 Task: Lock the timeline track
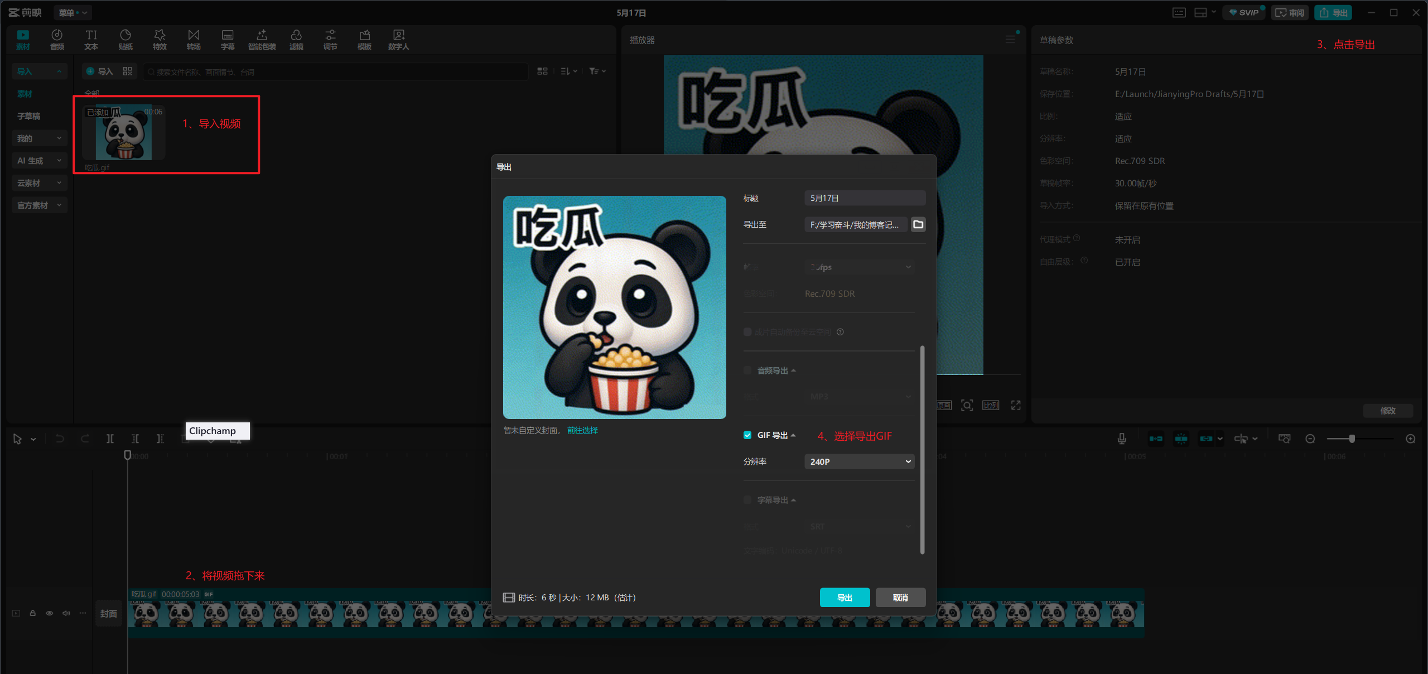[x=33, y=613]
